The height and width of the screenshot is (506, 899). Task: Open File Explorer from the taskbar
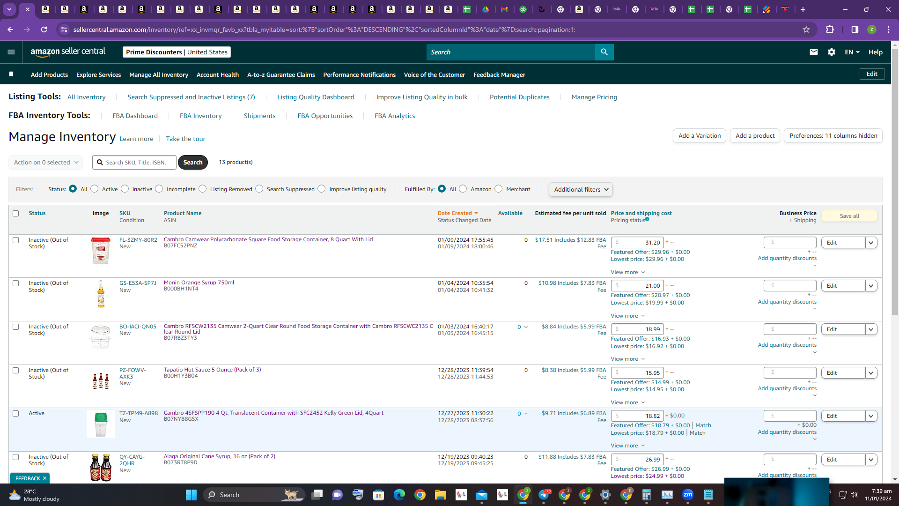pos(441,495)
